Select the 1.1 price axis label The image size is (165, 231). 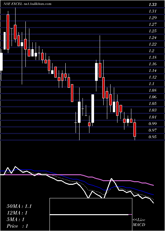[x=151, y=84]
